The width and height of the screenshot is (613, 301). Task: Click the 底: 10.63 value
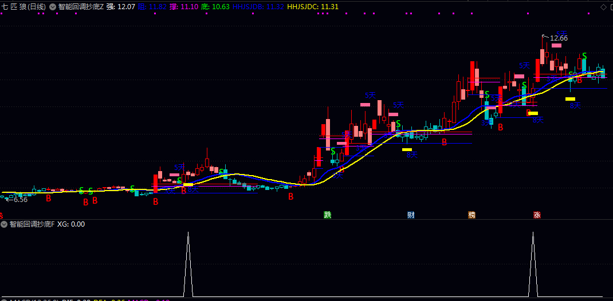pyautogui.click(x=215, y=7)
